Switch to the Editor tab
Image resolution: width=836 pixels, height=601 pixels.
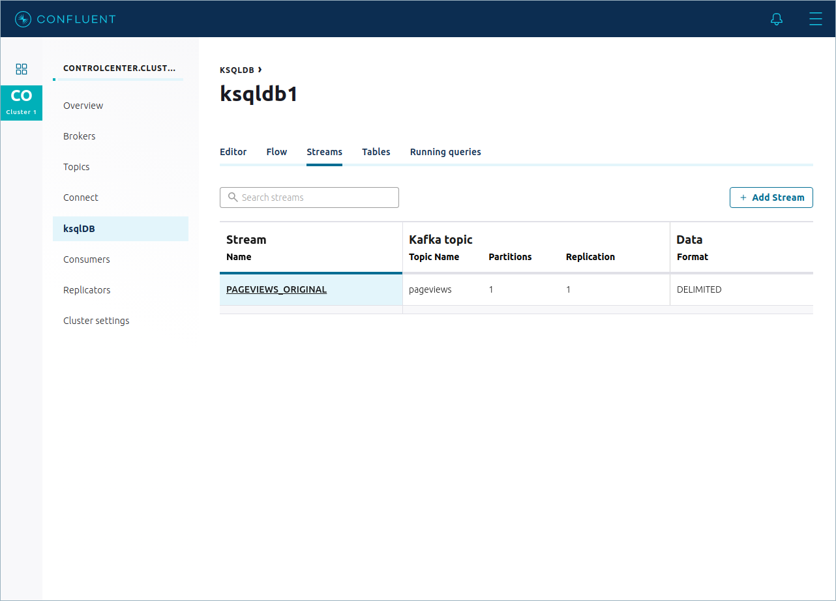click(233, 152)
